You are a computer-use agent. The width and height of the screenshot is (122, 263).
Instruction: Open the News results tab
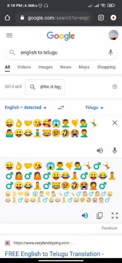tap(66, 67)
